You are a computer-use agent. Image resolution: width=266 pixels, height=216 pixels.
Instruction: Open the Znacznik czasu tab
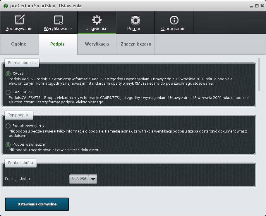[135, 44]
